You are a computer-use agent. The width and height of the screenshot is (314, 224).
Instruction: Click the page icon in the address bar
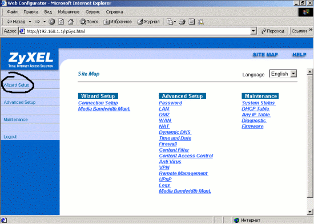(22, 31)
